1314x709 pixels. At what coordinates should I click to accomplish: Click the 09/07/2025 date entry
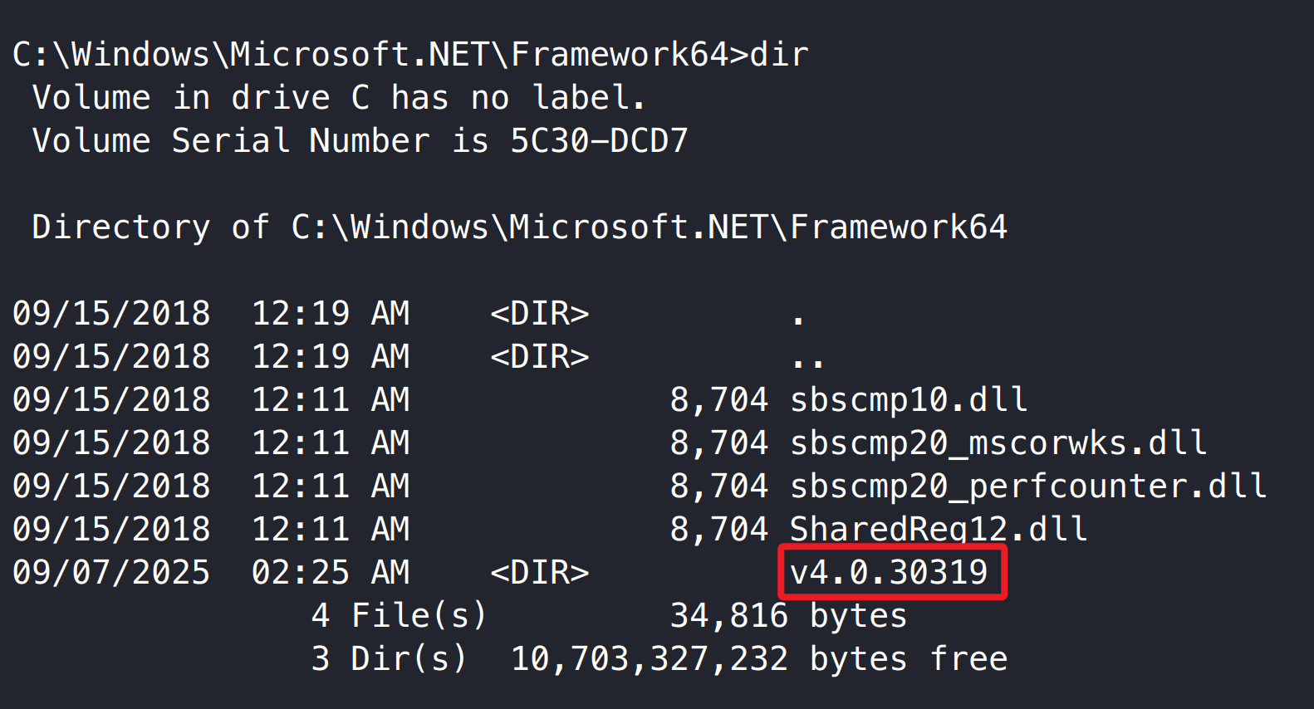111,573
